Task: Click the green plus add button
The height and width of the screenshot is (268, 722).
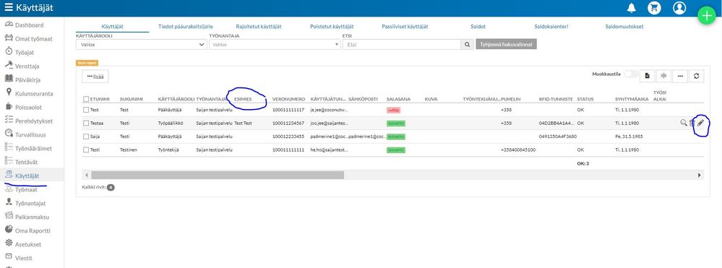Action: (706, 15)
